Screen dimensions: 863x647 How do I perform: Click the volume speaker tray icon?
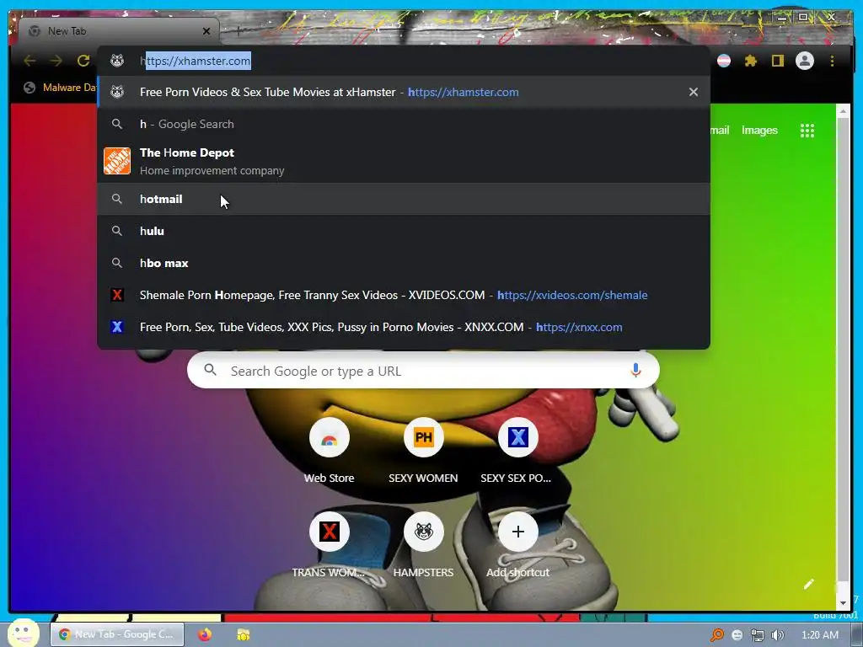[x=778, y=635]
